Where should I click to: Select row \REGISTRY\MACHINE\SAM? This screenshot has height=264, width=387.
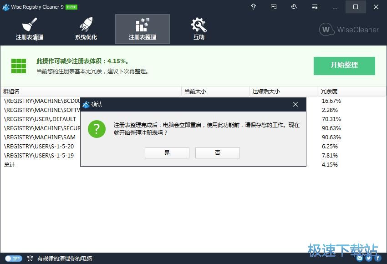40,137
